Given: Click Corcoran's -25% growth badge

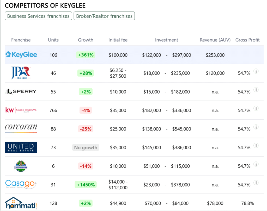Looking at the screenshot, I should [86, 129].
